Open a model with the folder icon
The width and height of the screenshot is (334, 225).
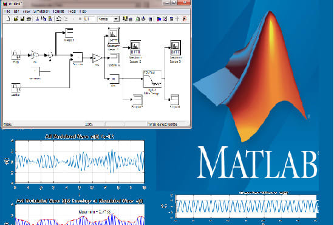16,19
